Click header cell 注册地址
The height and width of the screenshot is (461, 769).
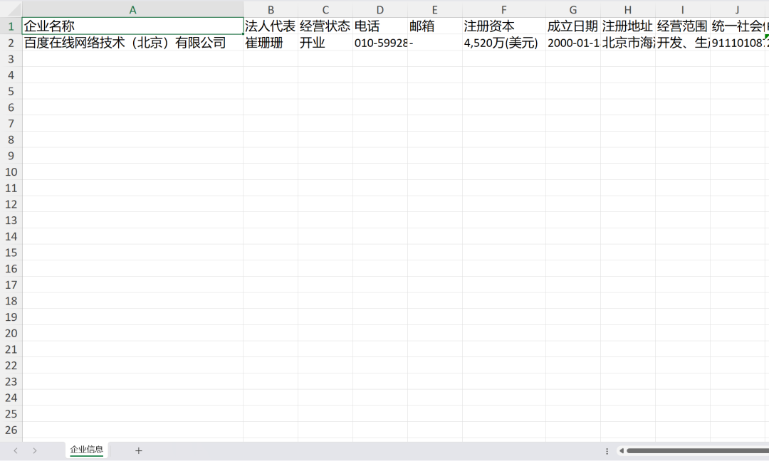click(628, 26)
